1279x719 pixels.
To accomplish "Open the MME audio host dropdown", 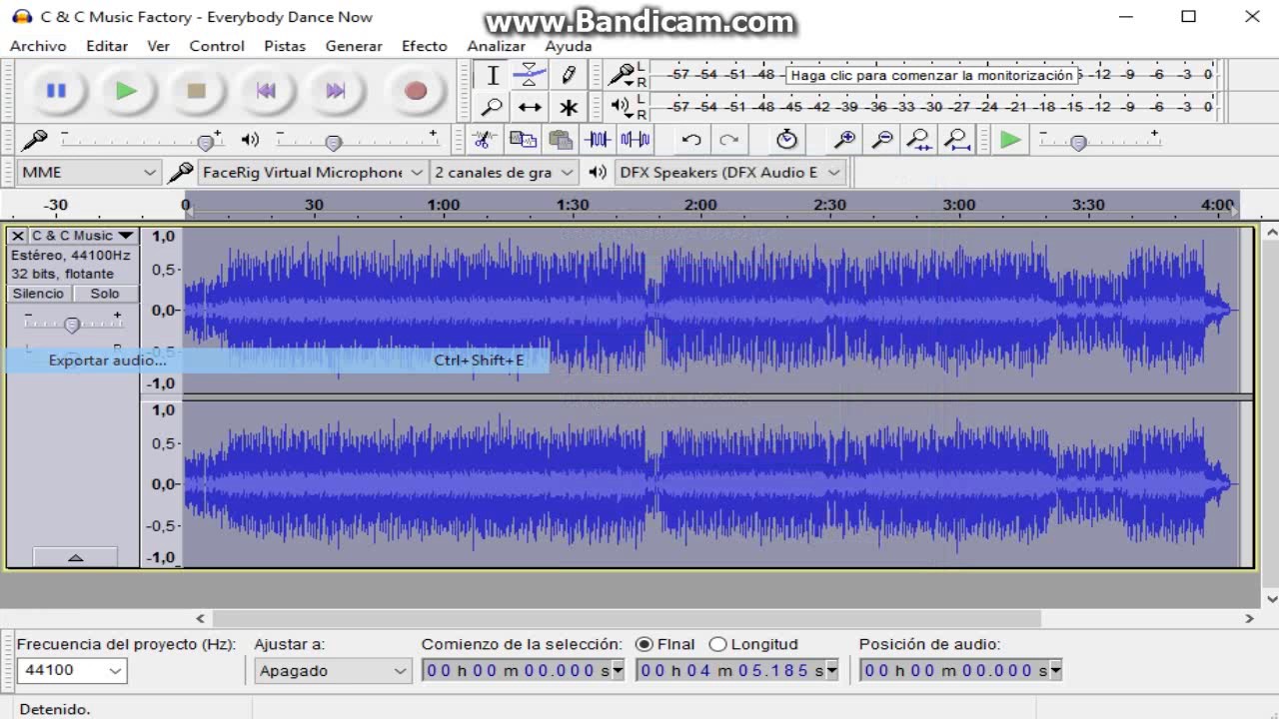I will (x=89, y=173).
